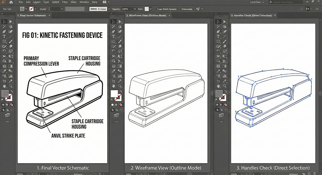Select the Rectangle tool in left toolbar

[4, 41]
